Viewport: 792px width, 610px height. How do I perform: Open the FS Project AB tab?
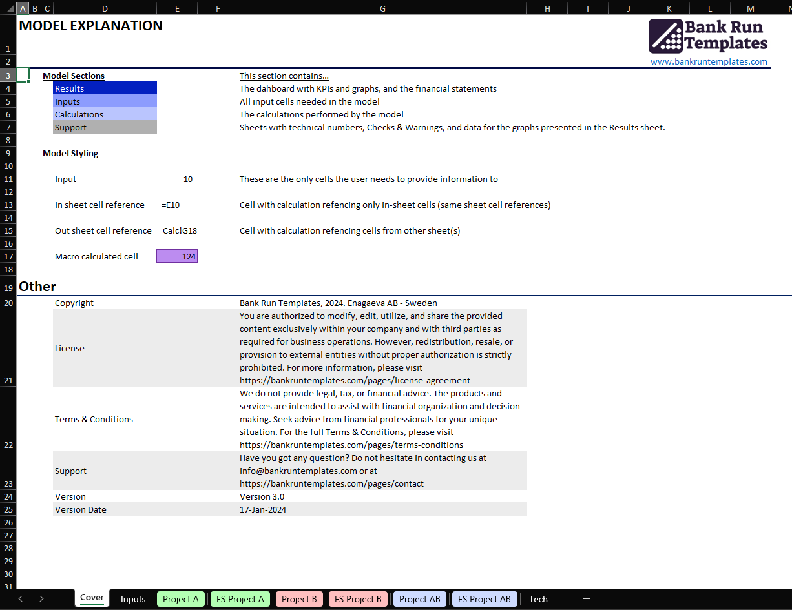484,599
